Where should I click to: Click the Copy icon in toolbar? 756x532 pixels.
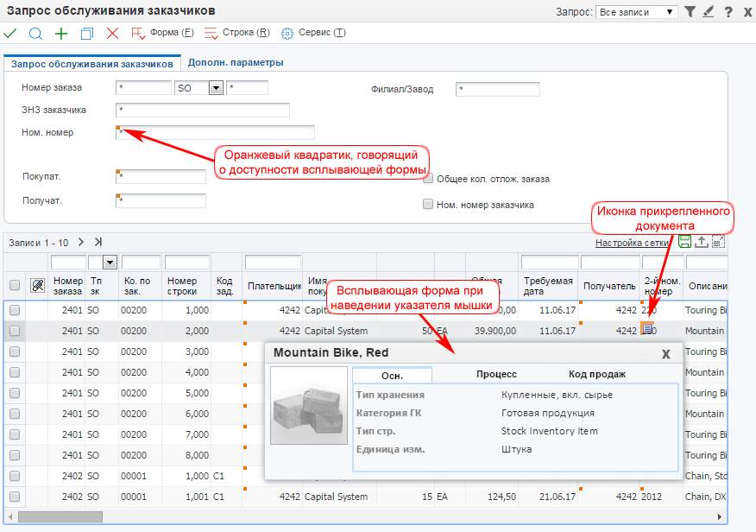(86, 33)
